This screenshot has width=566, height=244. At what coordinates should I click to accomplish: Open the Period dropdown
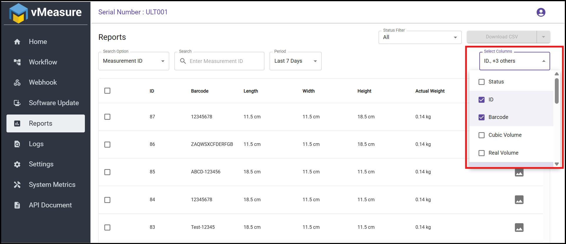tap(295, 61)
